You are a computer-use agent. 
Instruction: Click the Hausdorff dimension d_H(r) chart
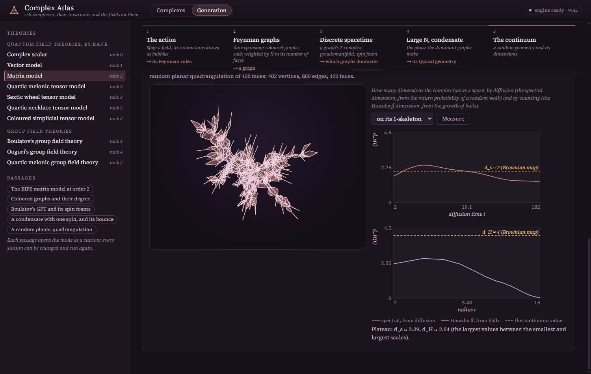click(x=466, y=263)
